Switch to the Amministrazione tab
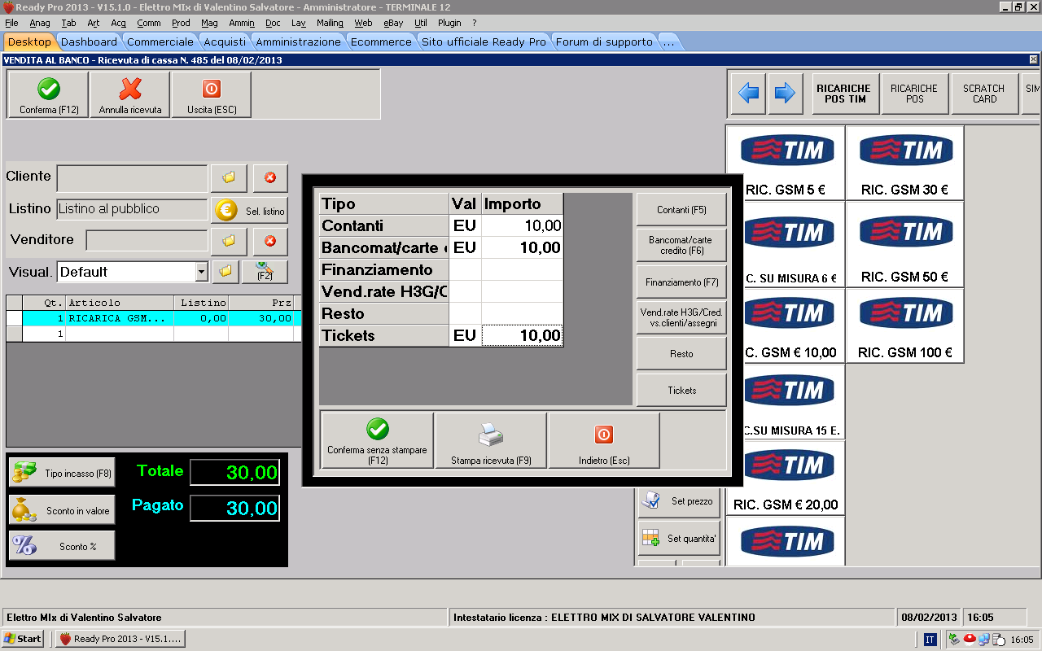This screenshot has width=1042, height=651. [x=299, y=42]
